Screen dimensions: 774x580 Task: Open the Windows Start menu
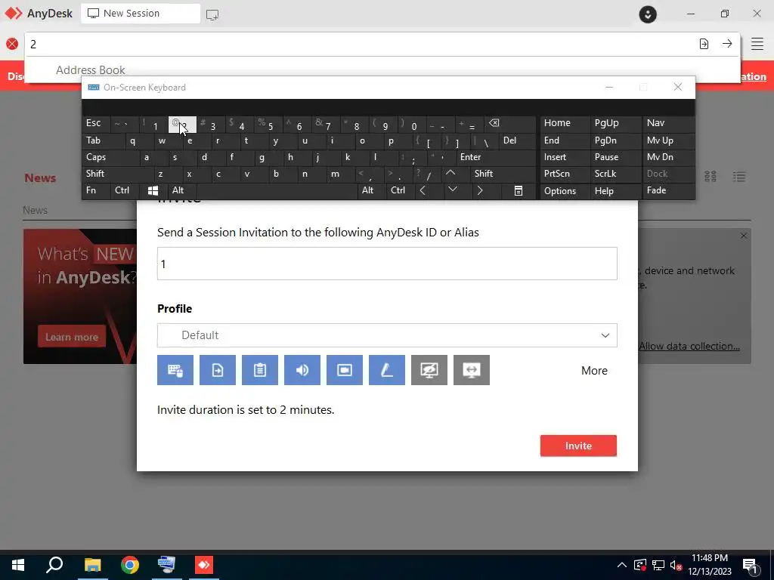pos(18,565)
